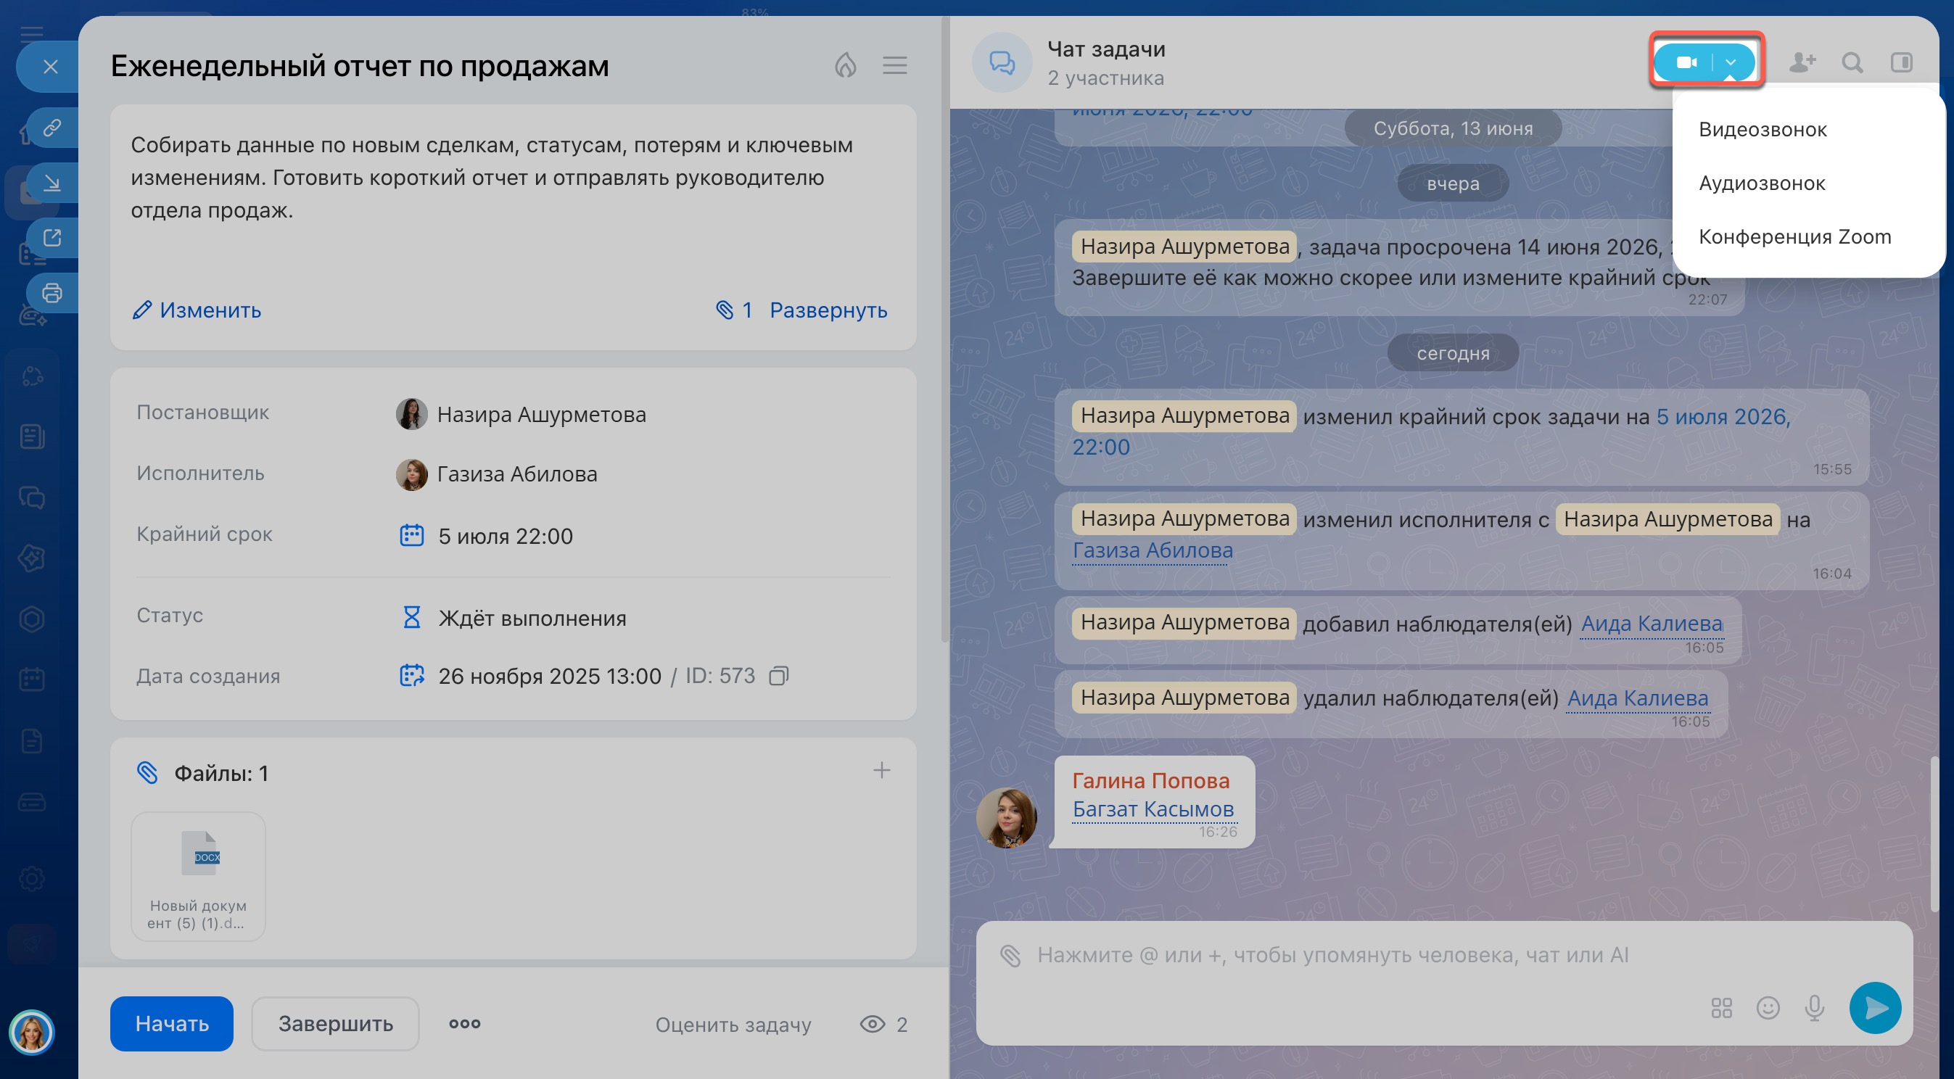Open main sidebar hamburger menu
Viewport: 1954px width, 1079px height.
pos(31,33)
